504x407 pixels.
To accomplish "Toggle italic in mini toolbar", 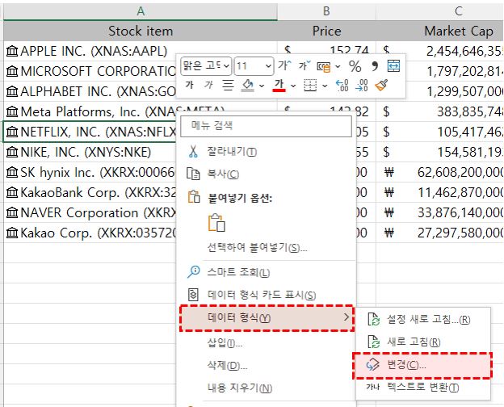I will [208, 85].
